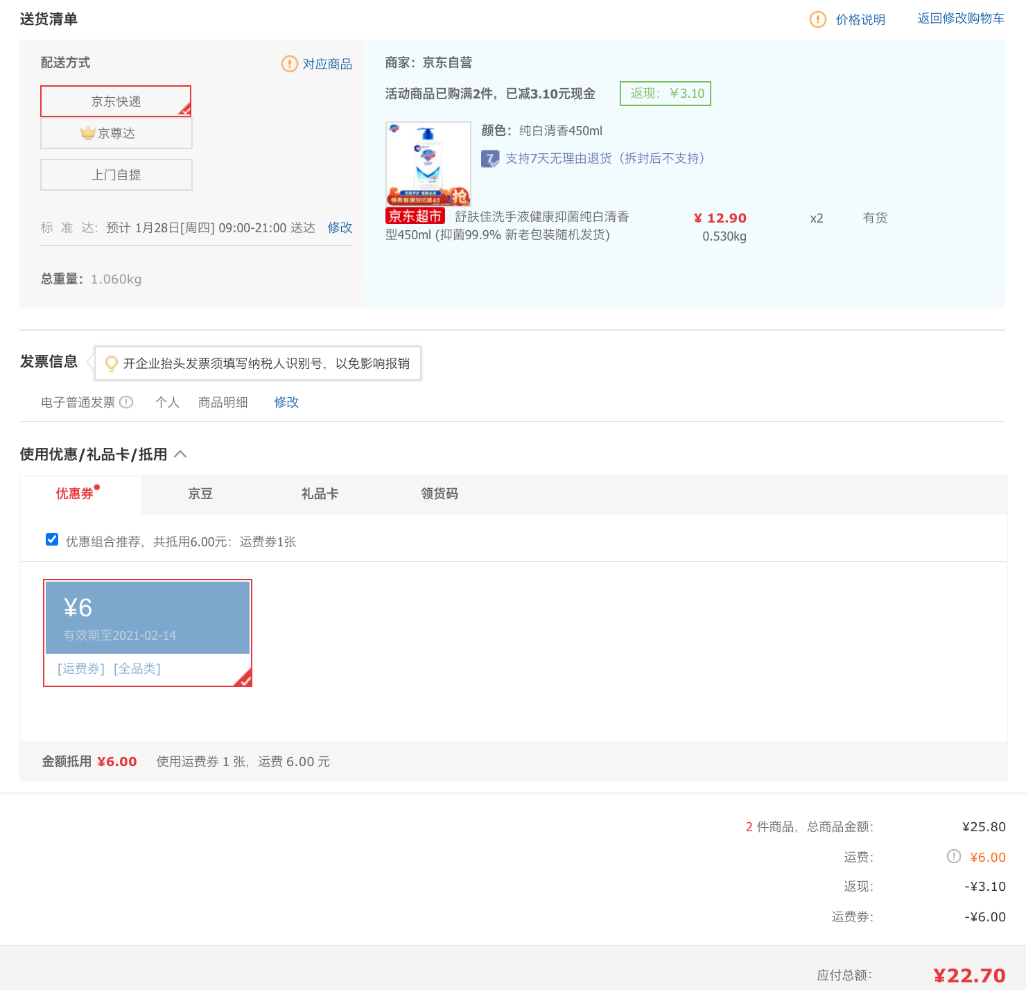Image resolution: width=1026 pixels, height=990 pixels.
Task: Select the ¥6 shipping coupon card
Action: click(148, 633)
